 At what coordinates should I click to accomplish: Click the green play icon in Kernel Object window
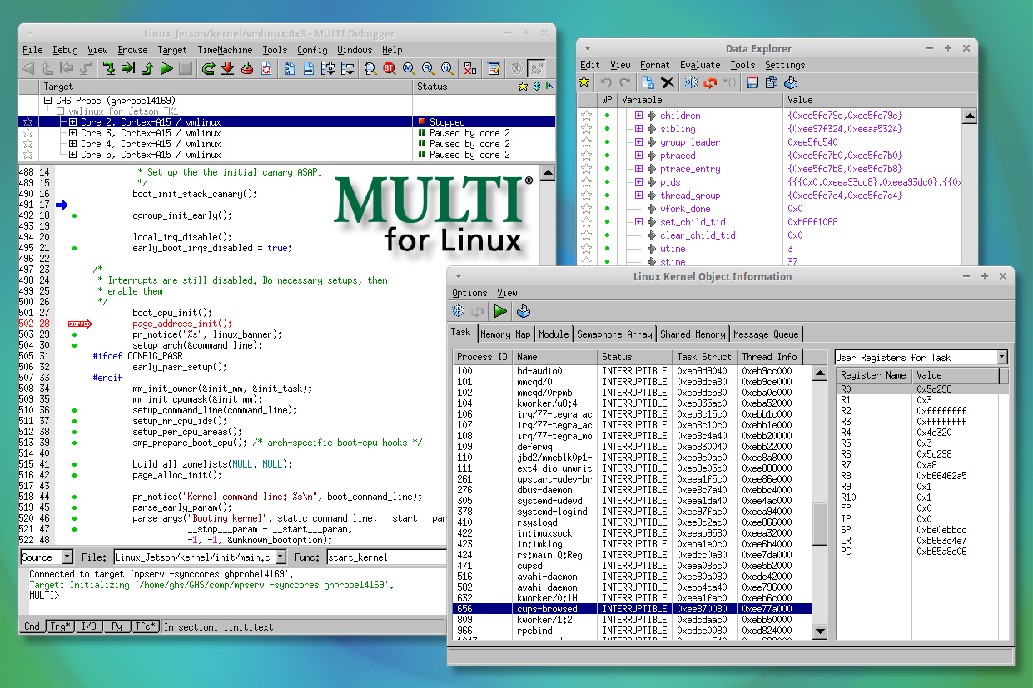500,312
